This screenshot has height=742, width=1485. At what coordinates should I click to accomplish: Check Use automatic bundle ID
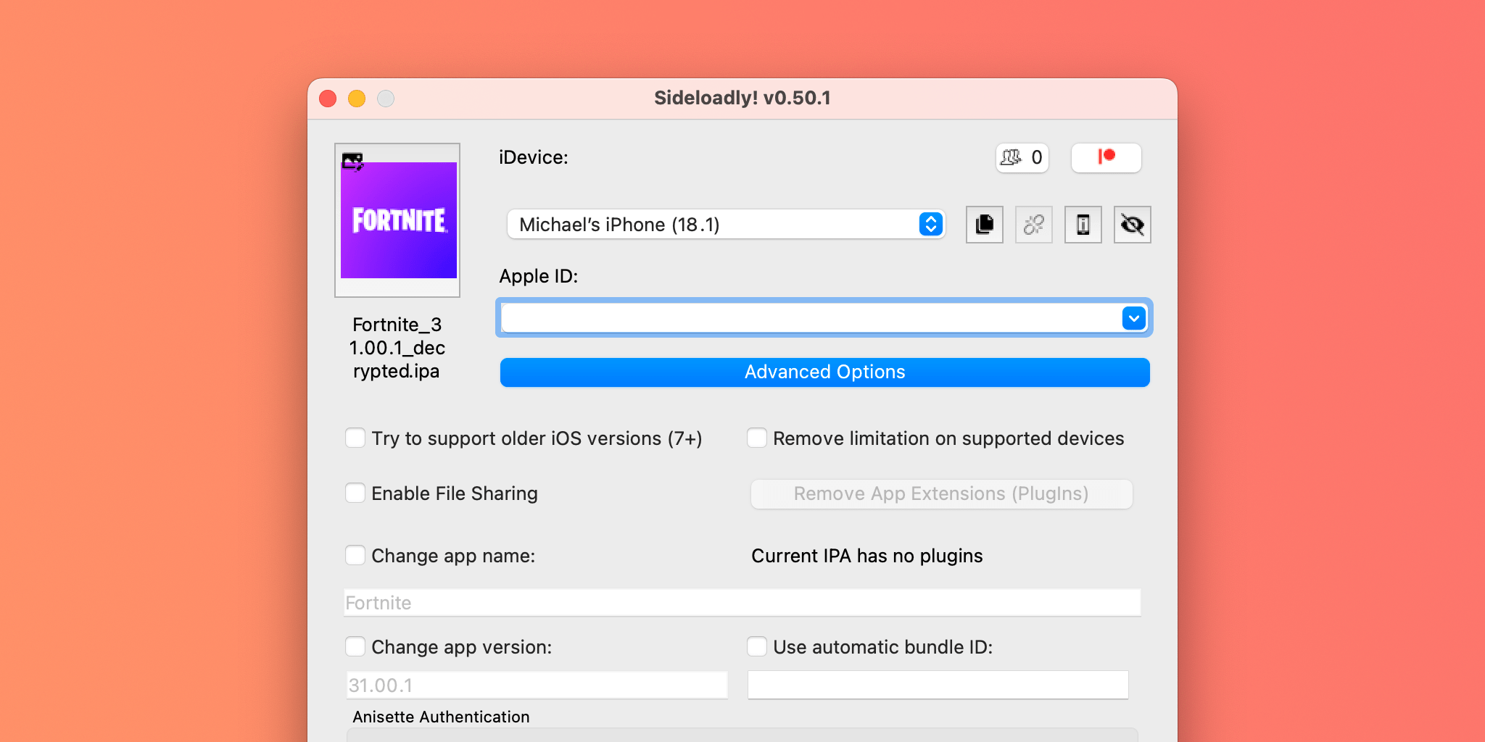[757, 646]
